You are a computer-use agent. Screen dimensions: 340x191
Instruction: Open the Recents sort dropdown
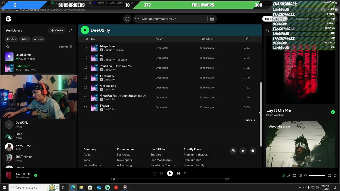(65, 47)
